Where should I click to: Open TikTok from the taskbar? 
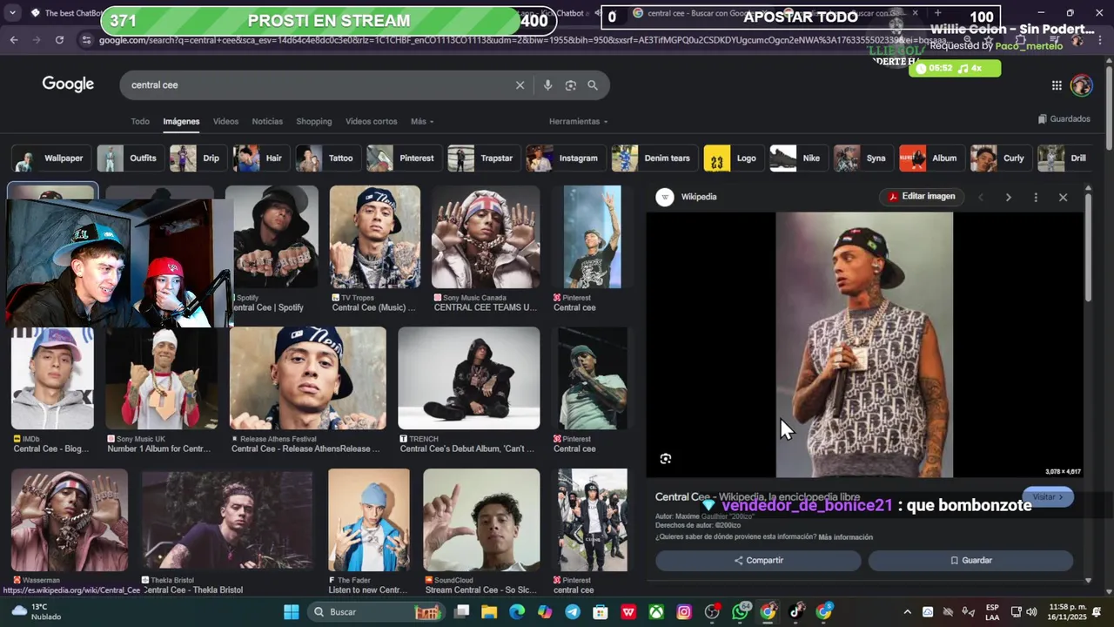coord(795,612)
